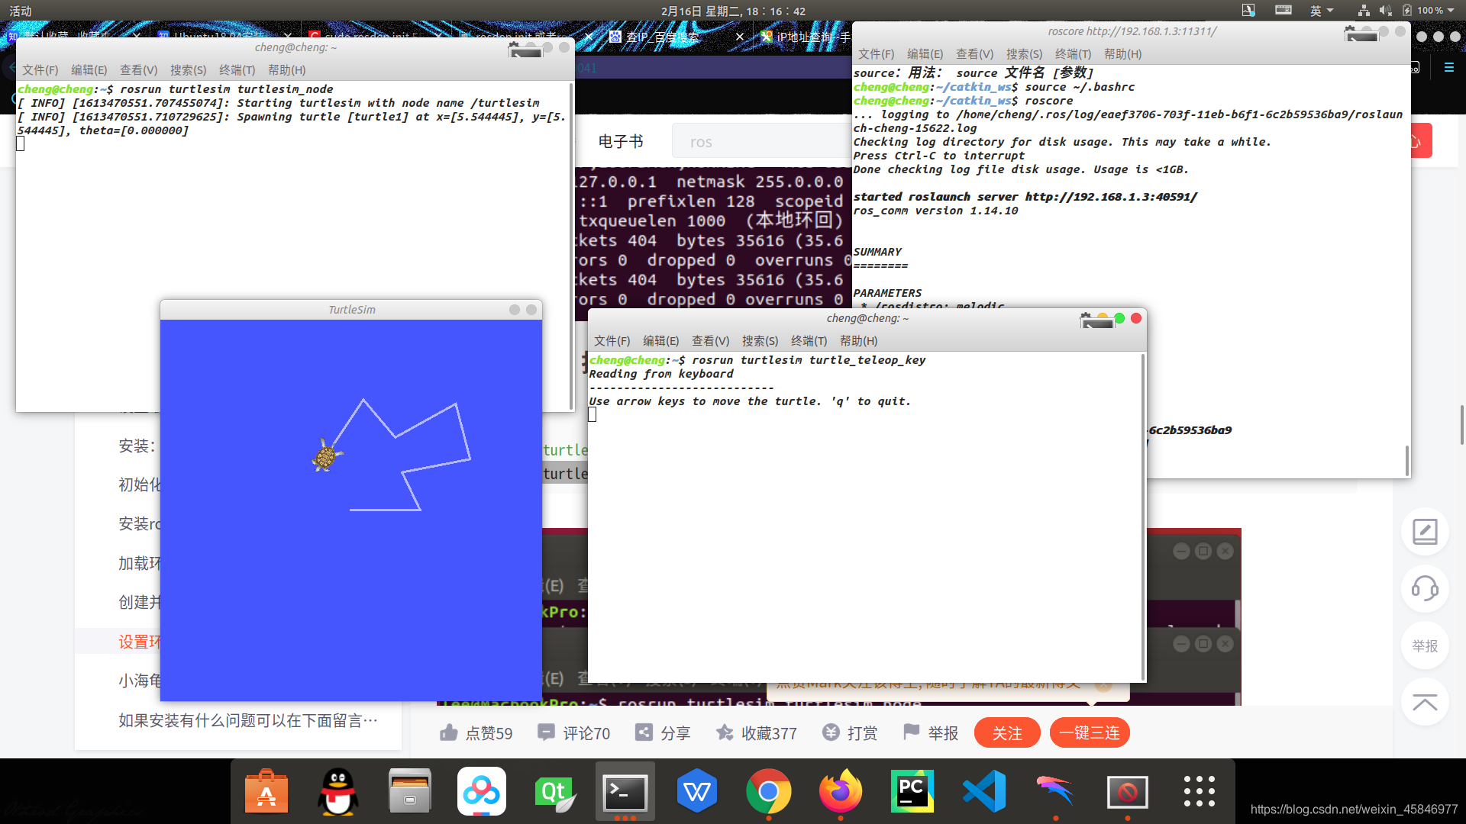Click the thumbs-up 点赞 icon
This screenshot has width=1466, height=824.
point(449,733)
